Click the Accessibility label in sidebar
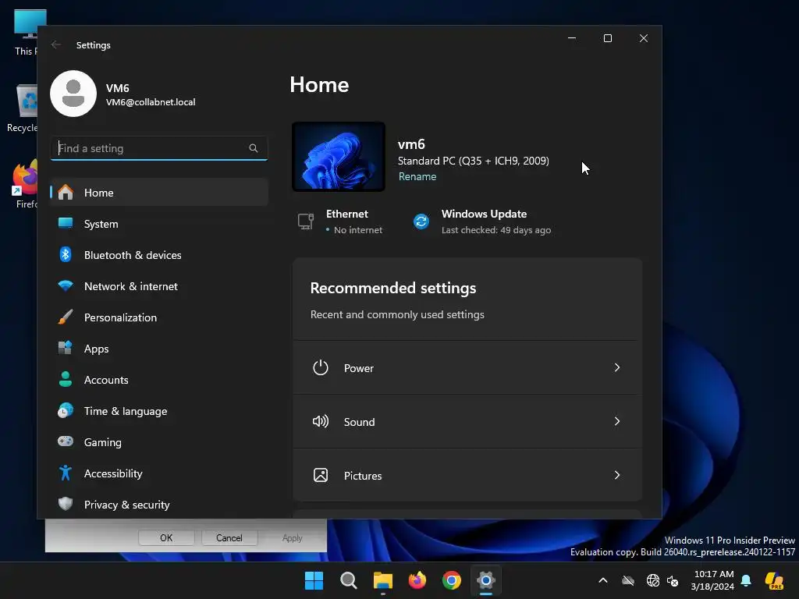This screenshot has width=799, height=599. (113, 473)
